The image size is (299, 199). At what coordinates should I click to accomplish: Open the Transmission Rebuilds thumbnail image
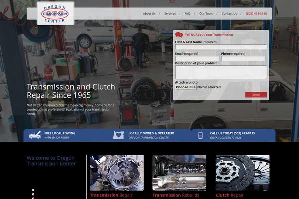pos(179,173)
